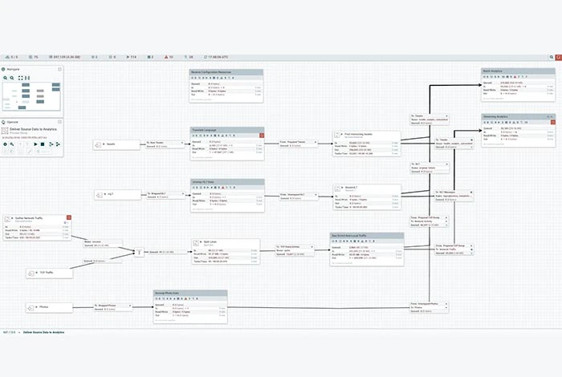Start the process group with the play button

click(x=35, y=144)
